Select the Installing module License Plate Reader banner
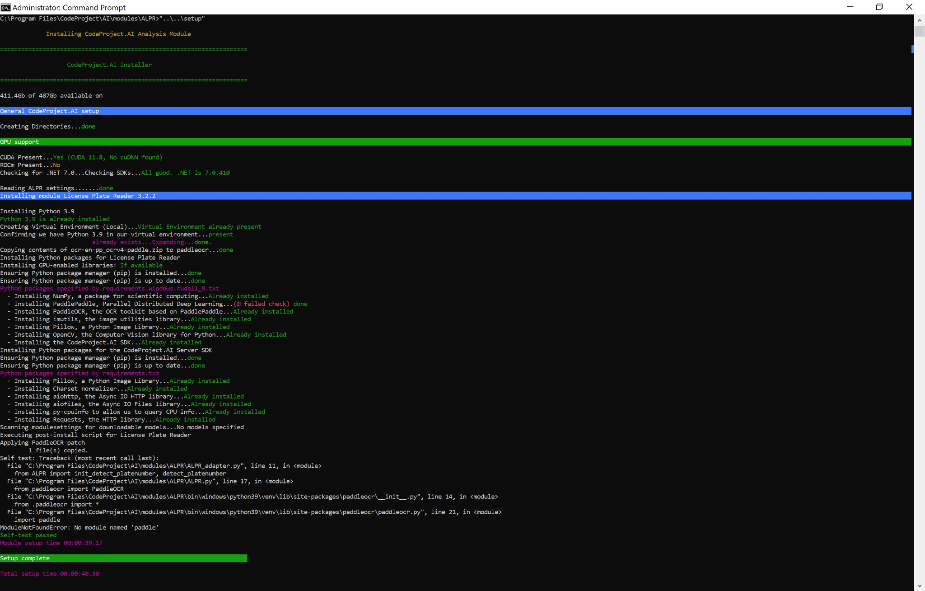Viewport: 925px width, 591px height. (78, 196)
